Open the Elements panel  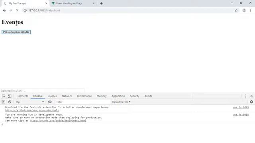pos(23,96)
